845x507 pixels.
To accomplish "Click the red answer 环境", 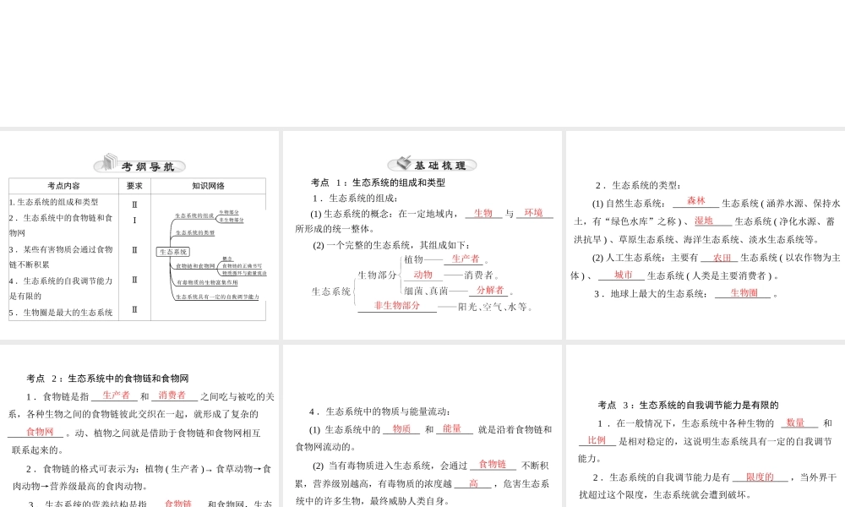I will 533,213.
